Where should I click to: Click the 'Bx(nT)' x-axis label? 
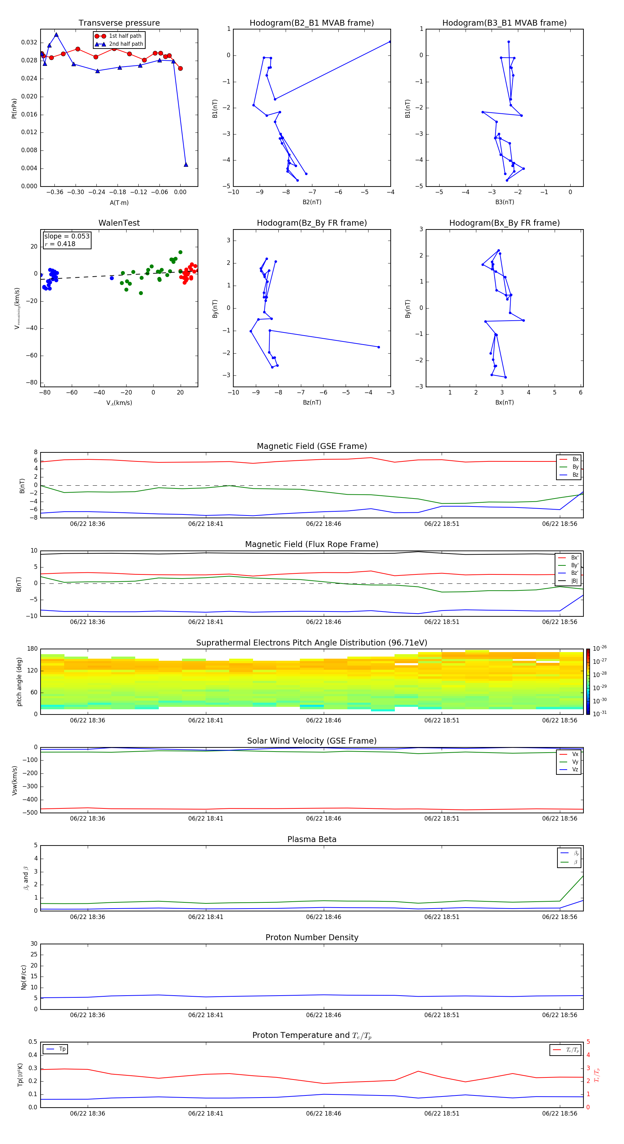pos(504,402)
